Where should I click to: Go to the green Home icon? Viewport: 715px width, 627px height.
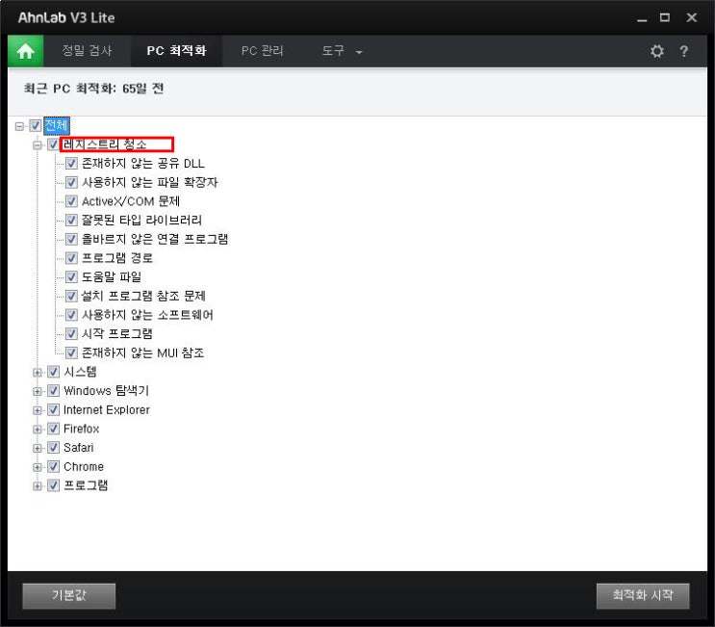point(26,51)
